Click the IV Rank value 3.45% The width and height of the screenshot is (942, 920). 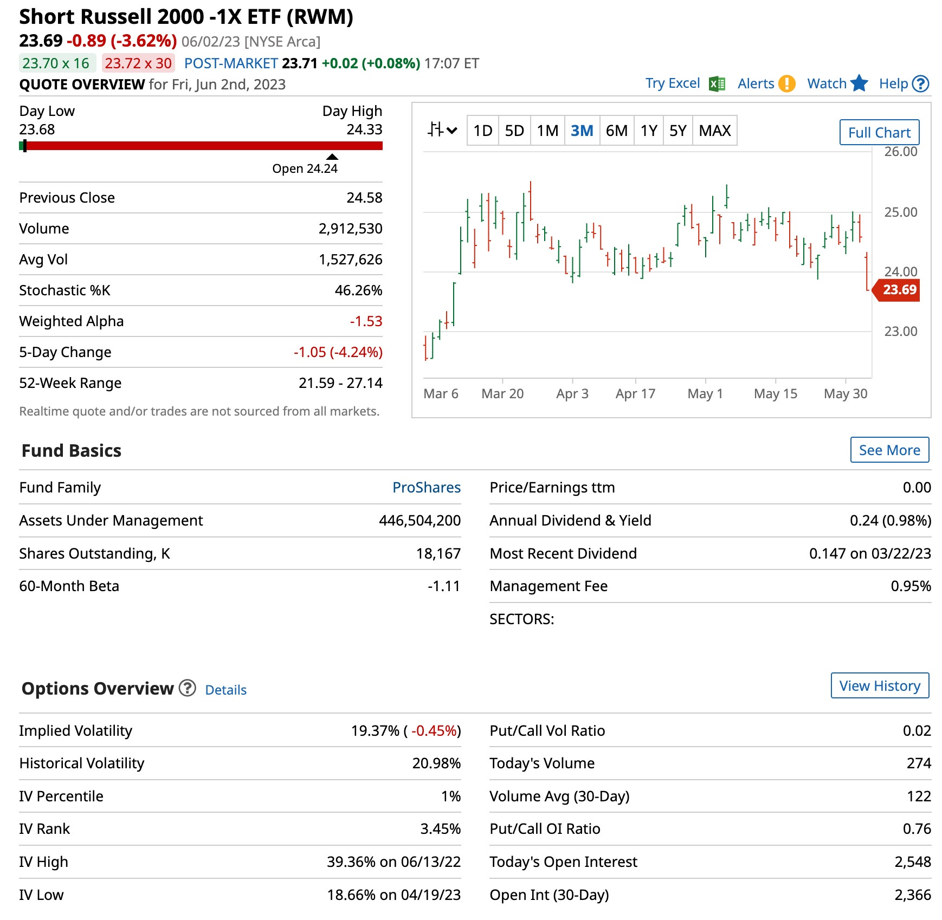click(x=440, y=828)
